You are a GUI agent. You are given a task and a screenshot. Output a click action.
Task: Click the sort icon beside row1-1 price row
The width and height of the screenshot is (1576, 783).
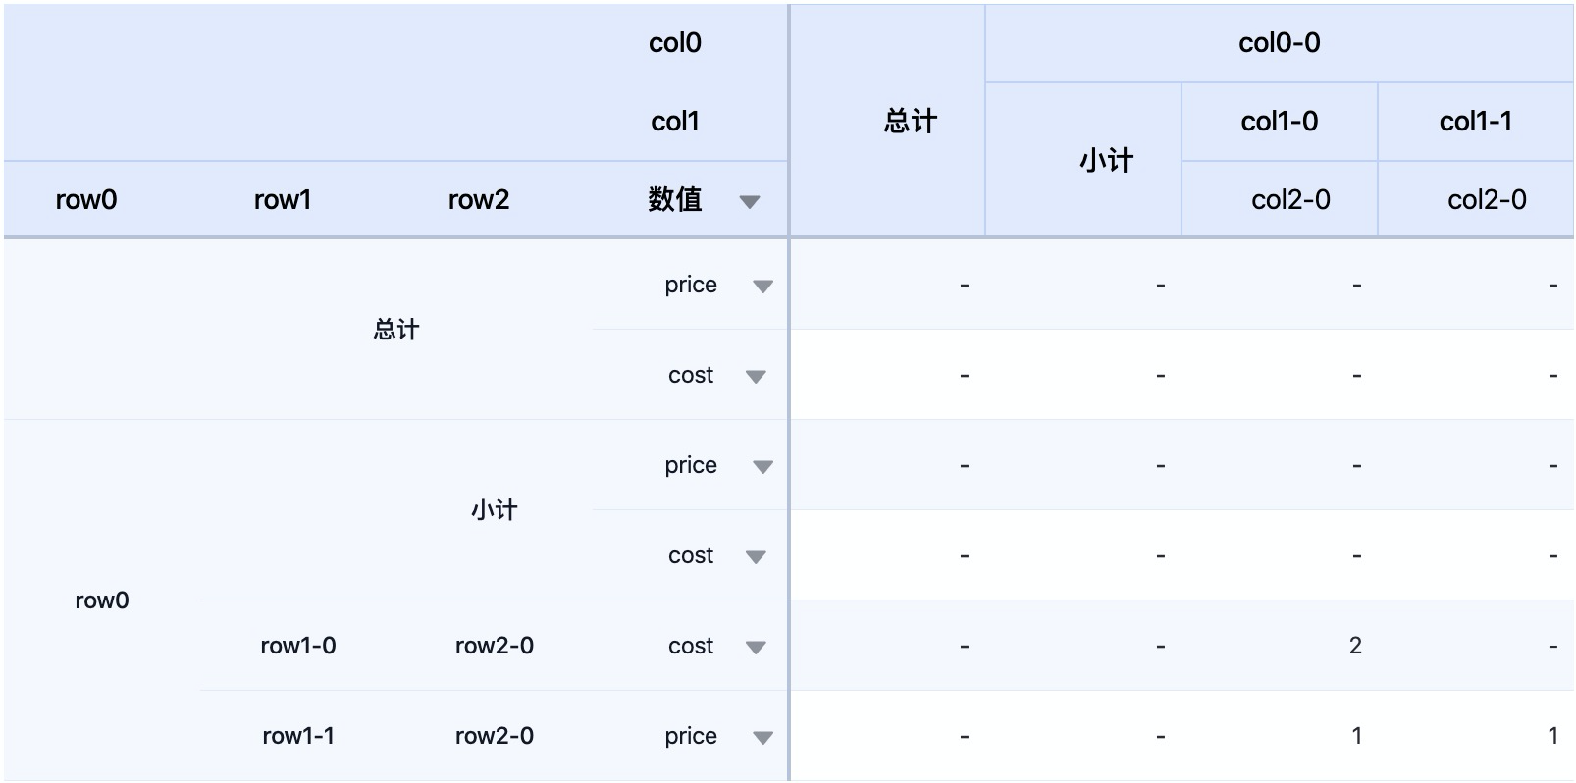coord(763,736)
